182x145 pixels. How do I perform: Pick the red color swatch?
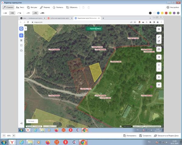(x=166, y=13)
